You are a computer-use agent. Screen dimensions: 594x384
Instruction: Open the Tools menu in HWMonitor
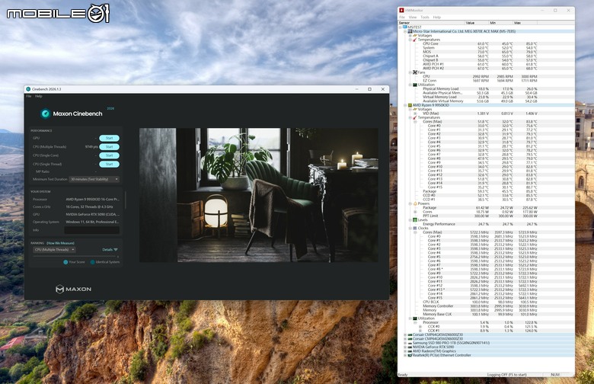[x=425, y=18]
